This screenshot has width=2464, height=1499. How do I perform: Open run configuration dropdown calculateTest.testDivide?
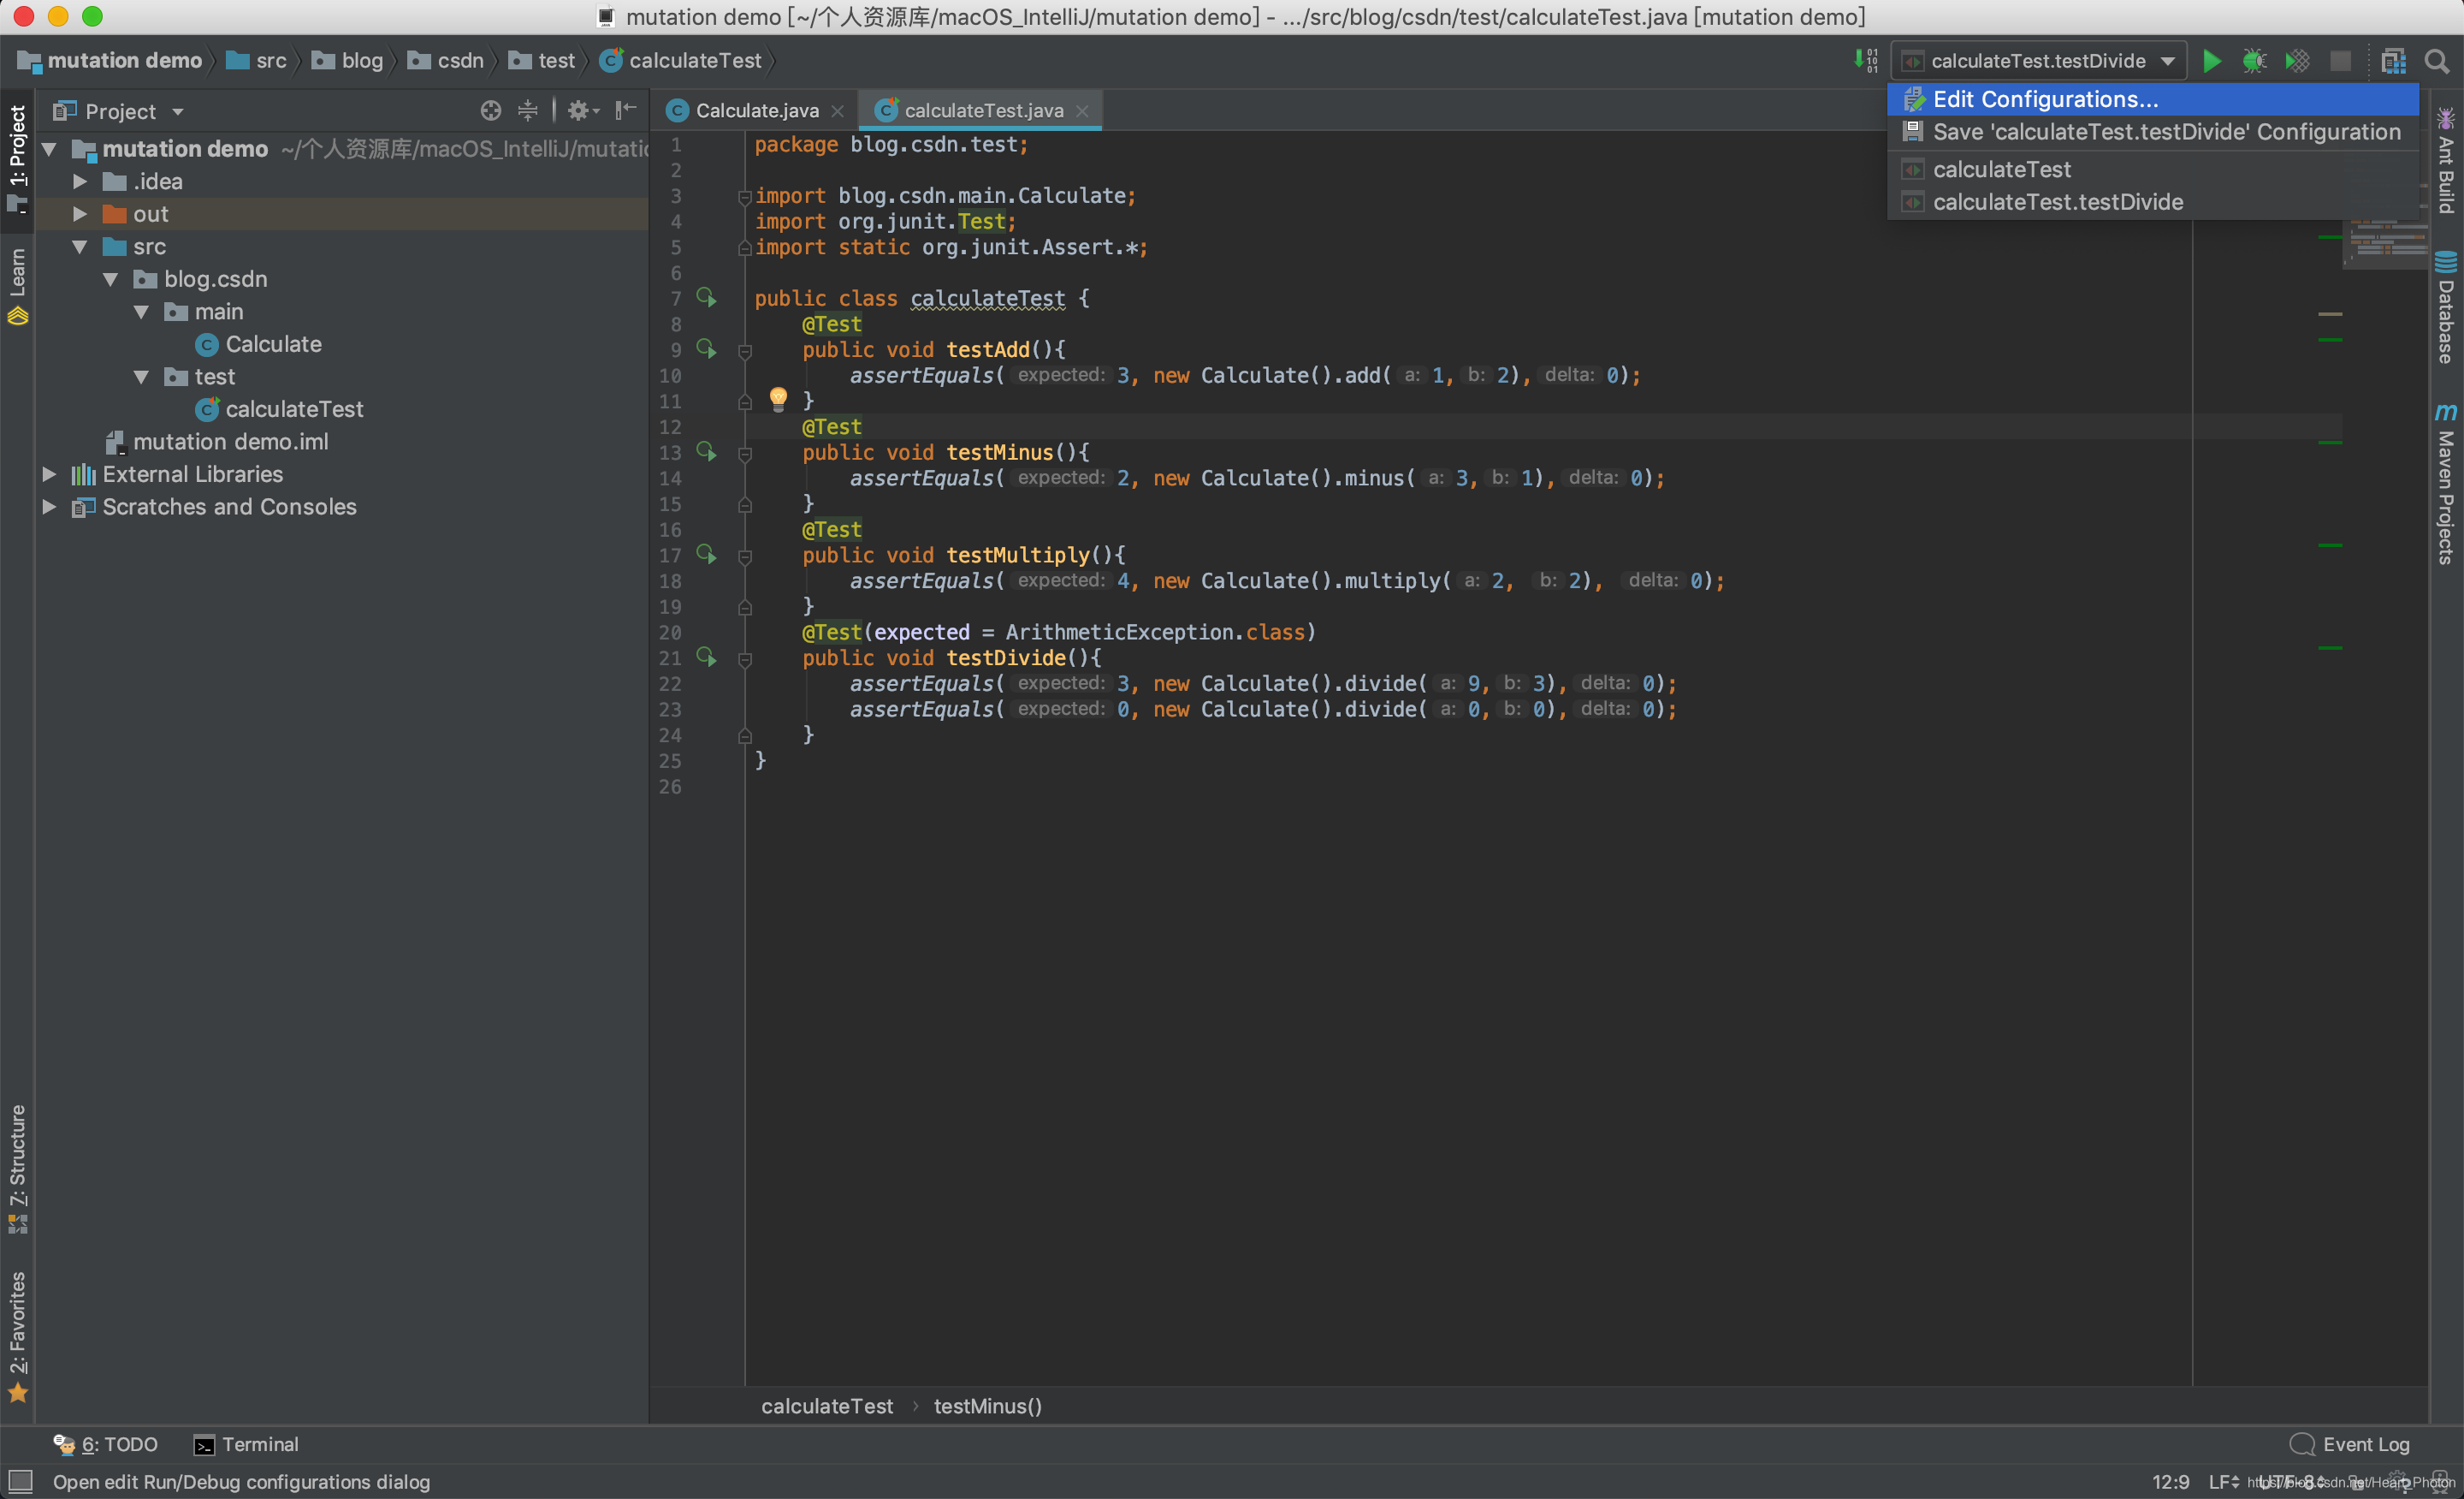pyautogui.click(x=2039, y=61)
